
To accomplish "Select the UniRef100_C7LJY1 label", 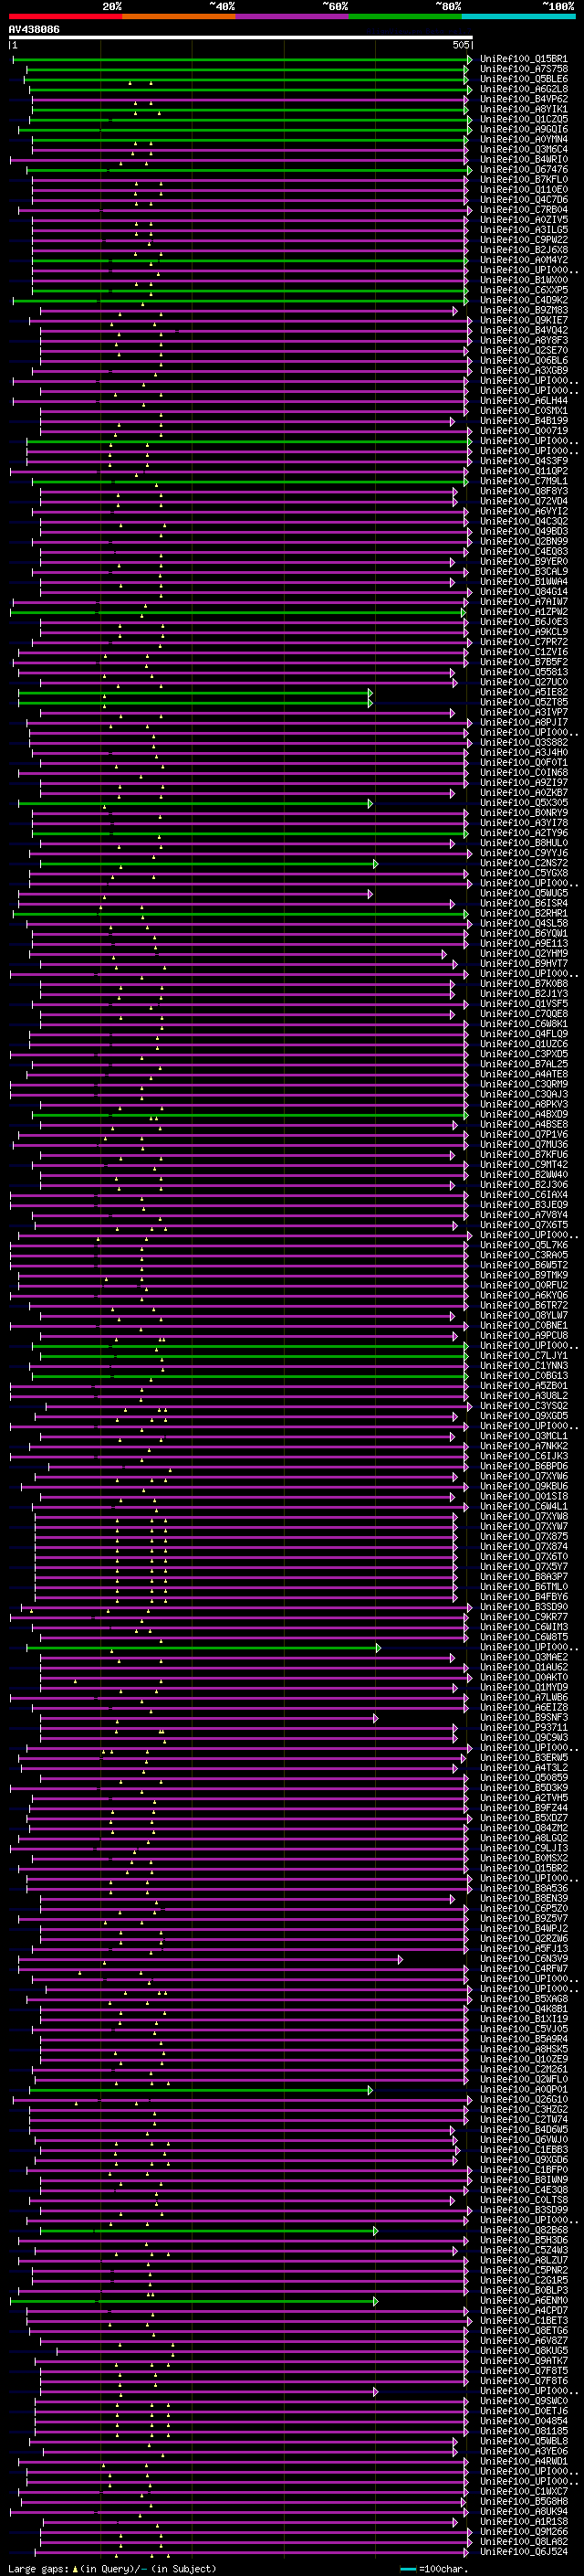I will [523, 1356].
